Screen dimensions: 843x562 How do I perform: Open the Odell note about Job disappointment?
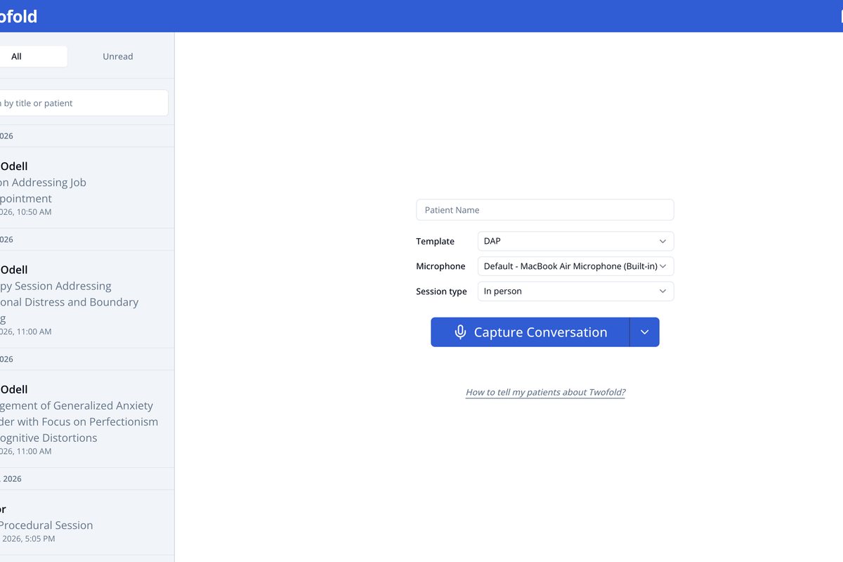tap(87, 188)
